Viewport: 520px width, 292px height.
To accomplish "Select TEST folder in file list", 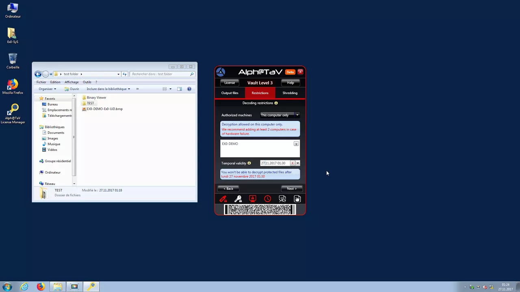I will tap(88, 103).
